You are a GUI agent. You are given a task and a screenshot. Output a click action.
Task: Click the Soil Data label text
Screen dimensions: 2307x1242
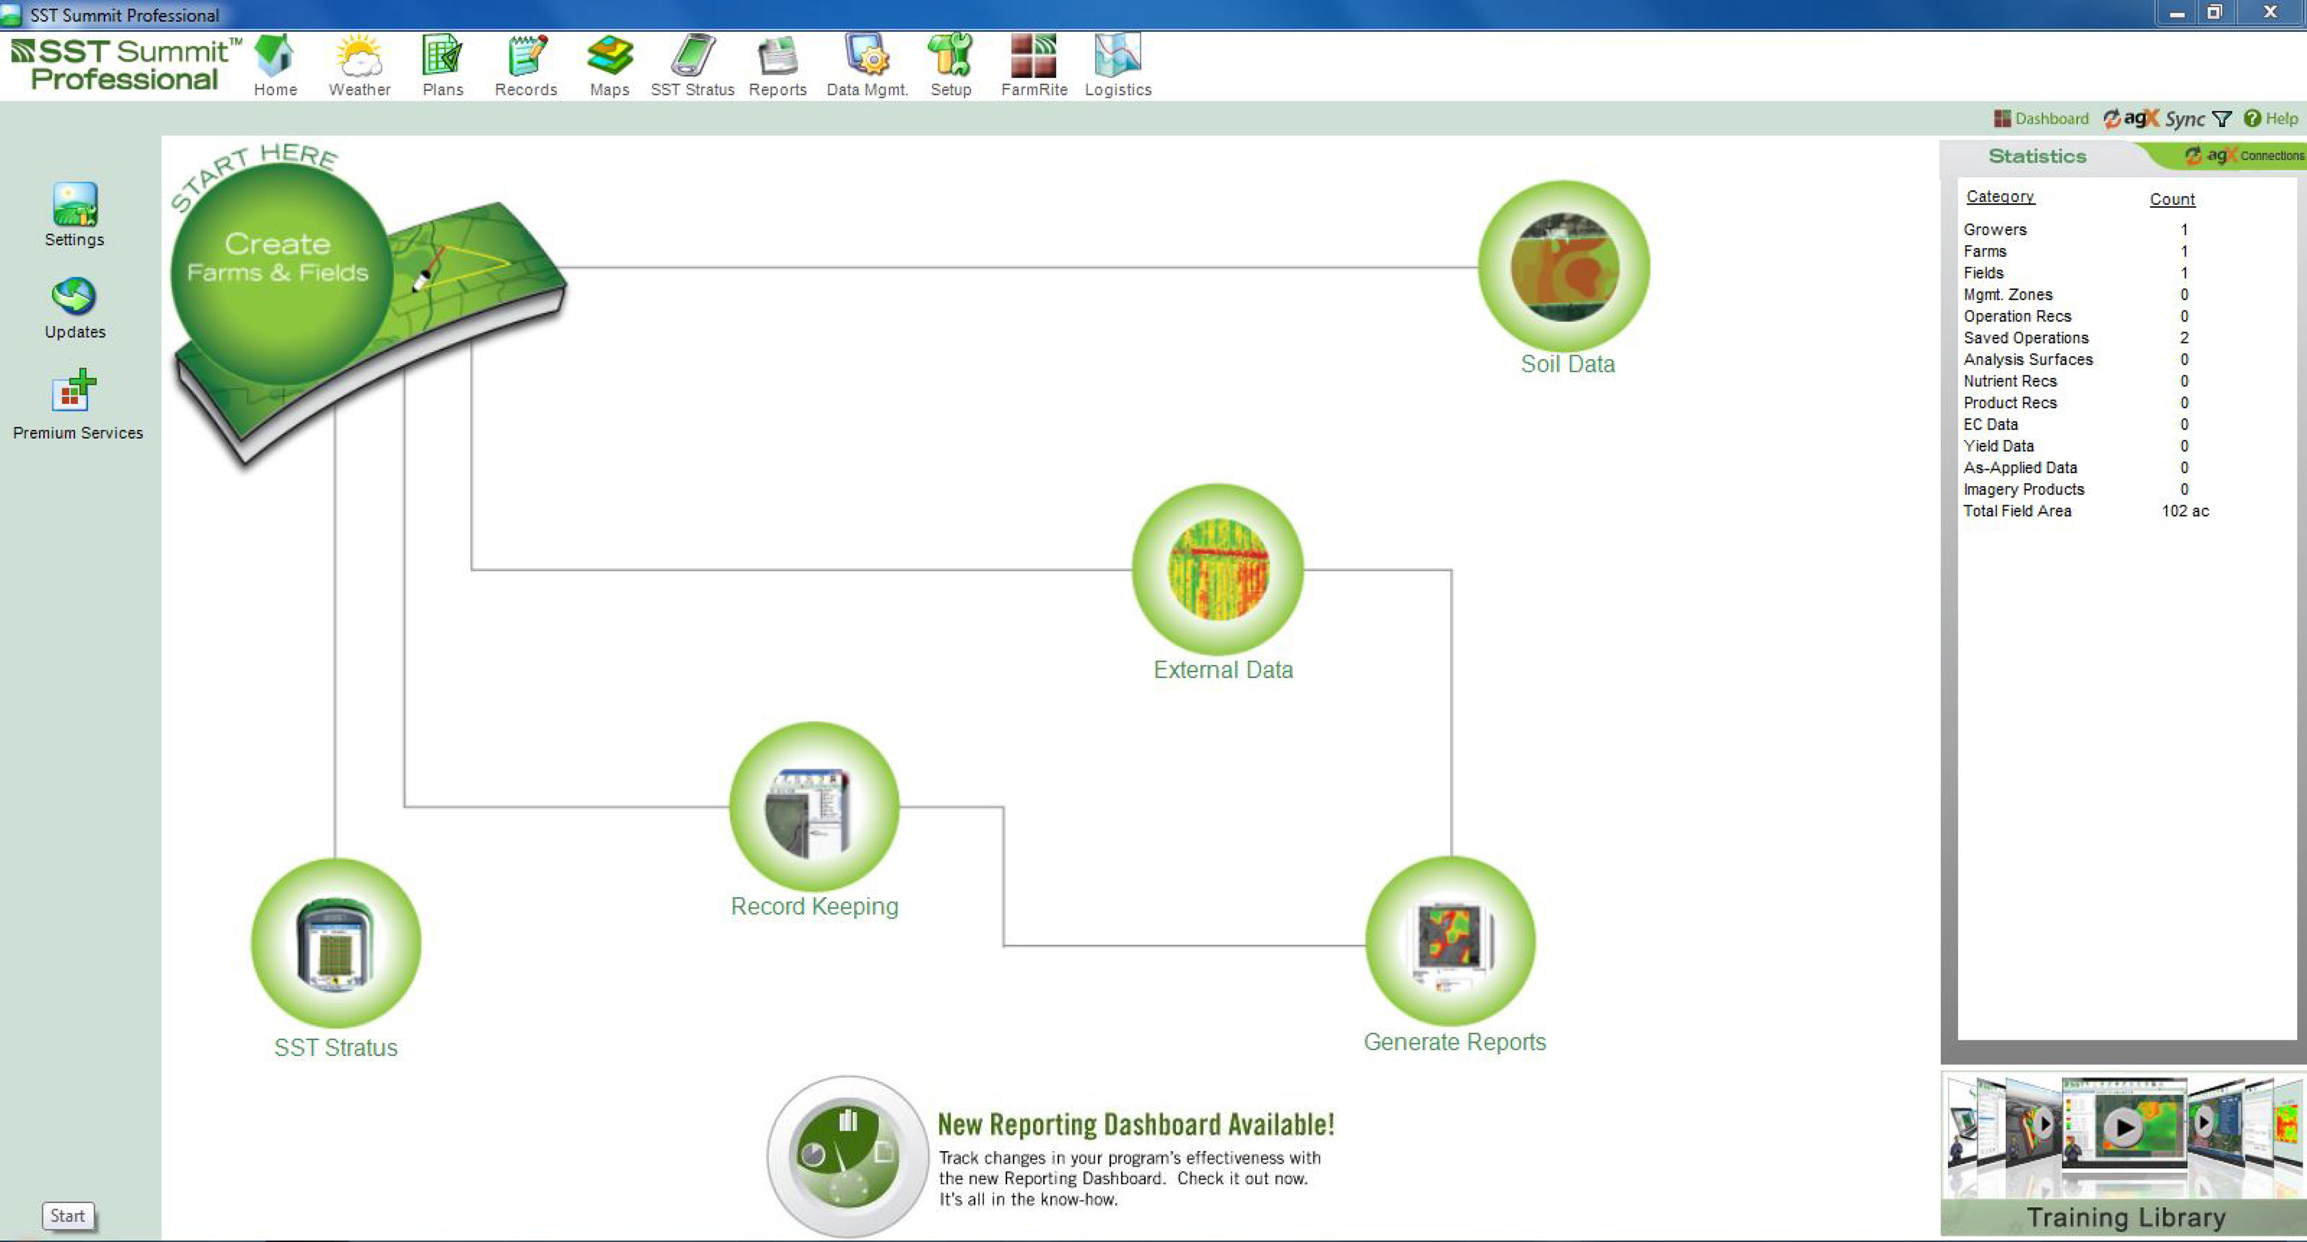[x=1567, y=364]
